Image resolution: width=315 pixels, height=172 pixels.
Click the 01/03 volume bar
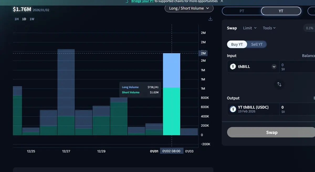tap(189, 132)
